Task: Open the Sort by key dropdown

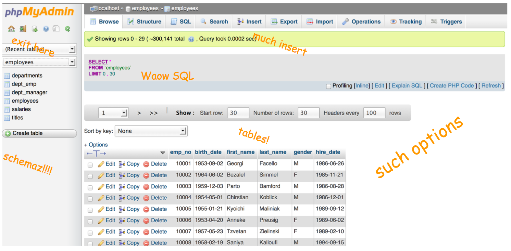Action: click(151, 131)
